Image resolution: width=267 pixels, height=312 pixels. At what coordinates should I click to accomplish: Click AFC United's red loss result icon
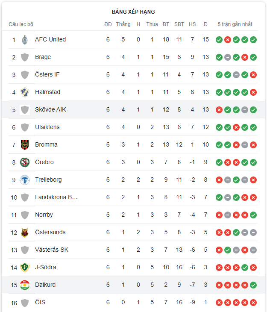point(228,40)
